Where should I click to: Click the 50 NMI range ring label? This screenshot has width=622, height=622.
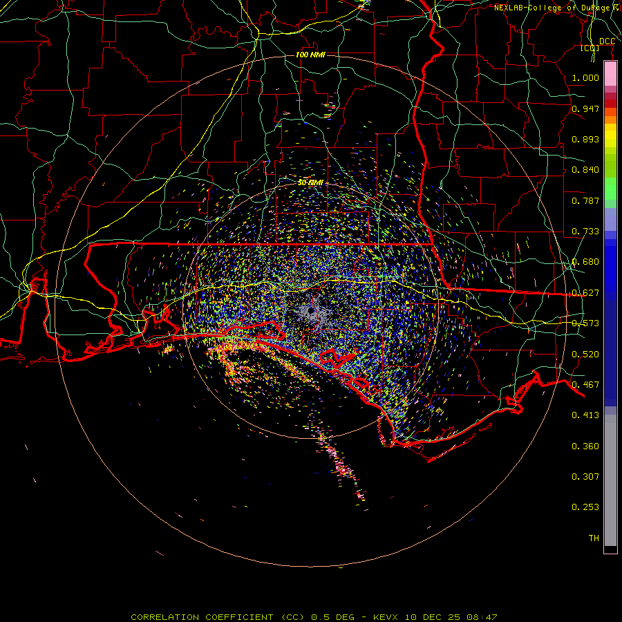(x=310, y=182)
